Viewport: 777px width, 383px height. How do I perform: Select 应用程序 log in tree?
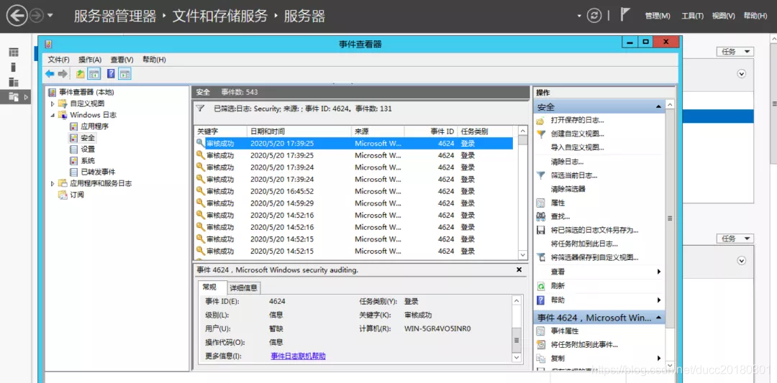point(95,126)
